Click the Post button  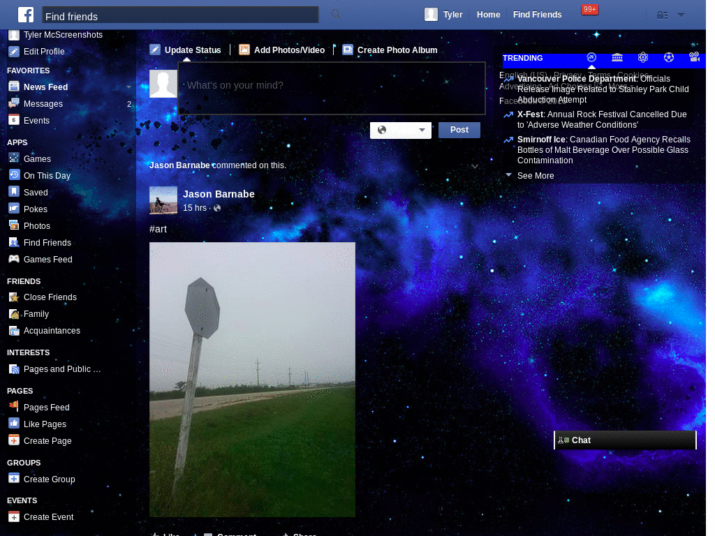[x=459, y=130]
